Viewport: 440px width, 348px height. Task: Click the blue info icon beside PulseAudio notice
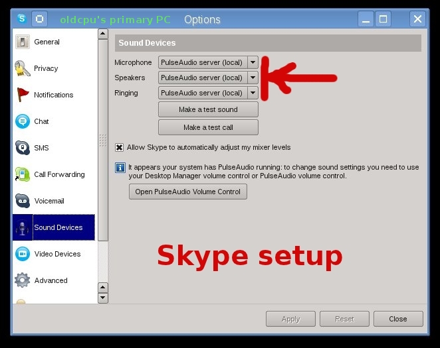click(x=120, y=168)
